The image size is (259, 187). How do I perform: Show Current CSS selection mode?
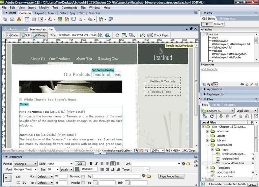point(219,24)
